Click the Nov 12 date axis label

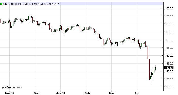tap(10, 93)
